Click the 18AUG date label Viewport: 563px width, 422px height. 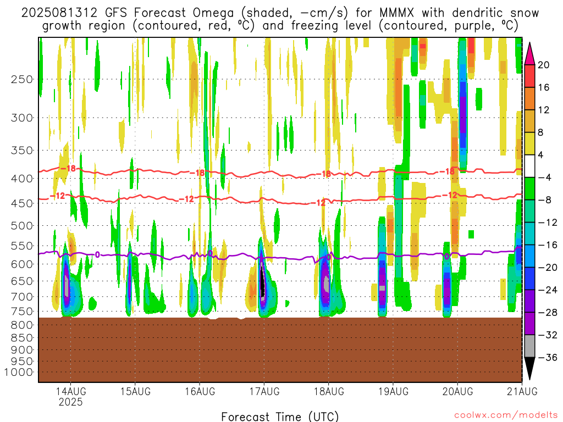coord(329,391)
